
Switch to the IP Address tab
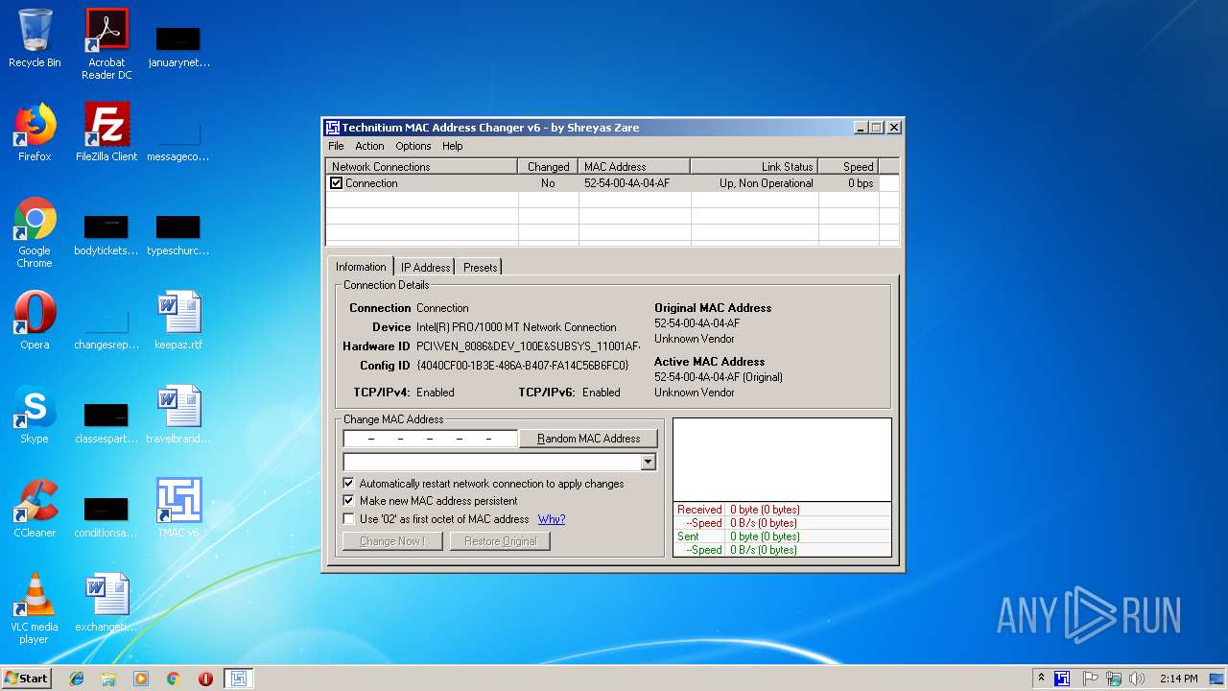[x=425, y=268]
